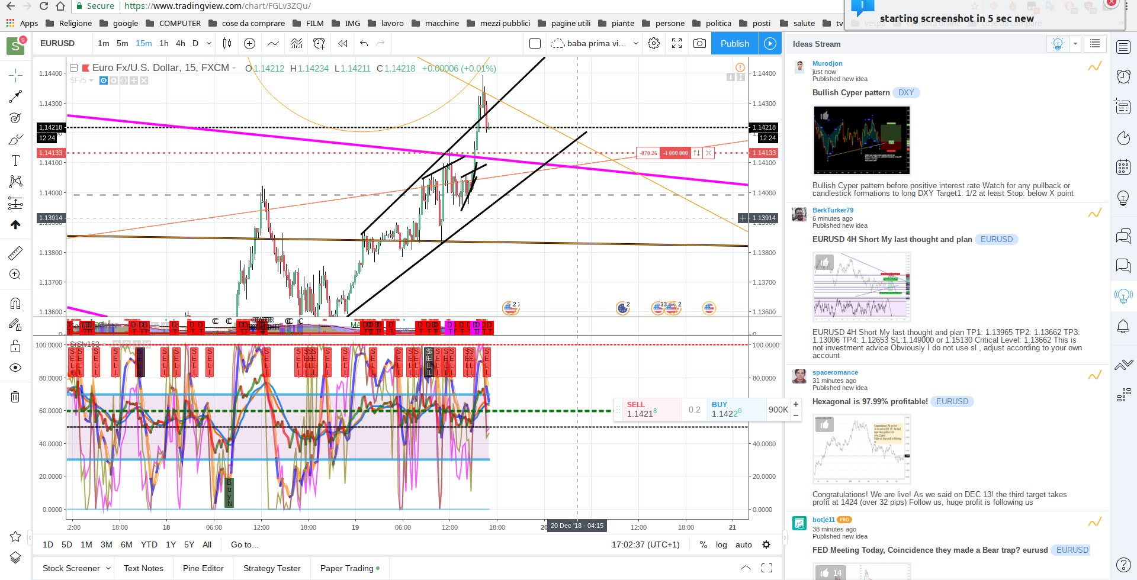Undo last chart action
1137x580 pixels.
364,43
